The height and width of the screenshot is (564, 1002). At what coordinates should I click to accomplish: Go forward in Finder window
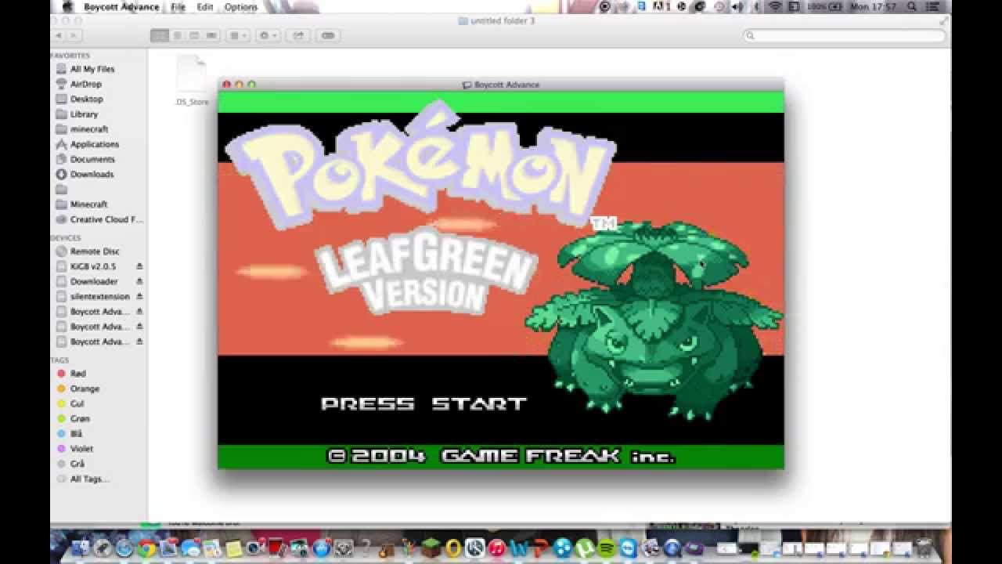pos(74,35)
